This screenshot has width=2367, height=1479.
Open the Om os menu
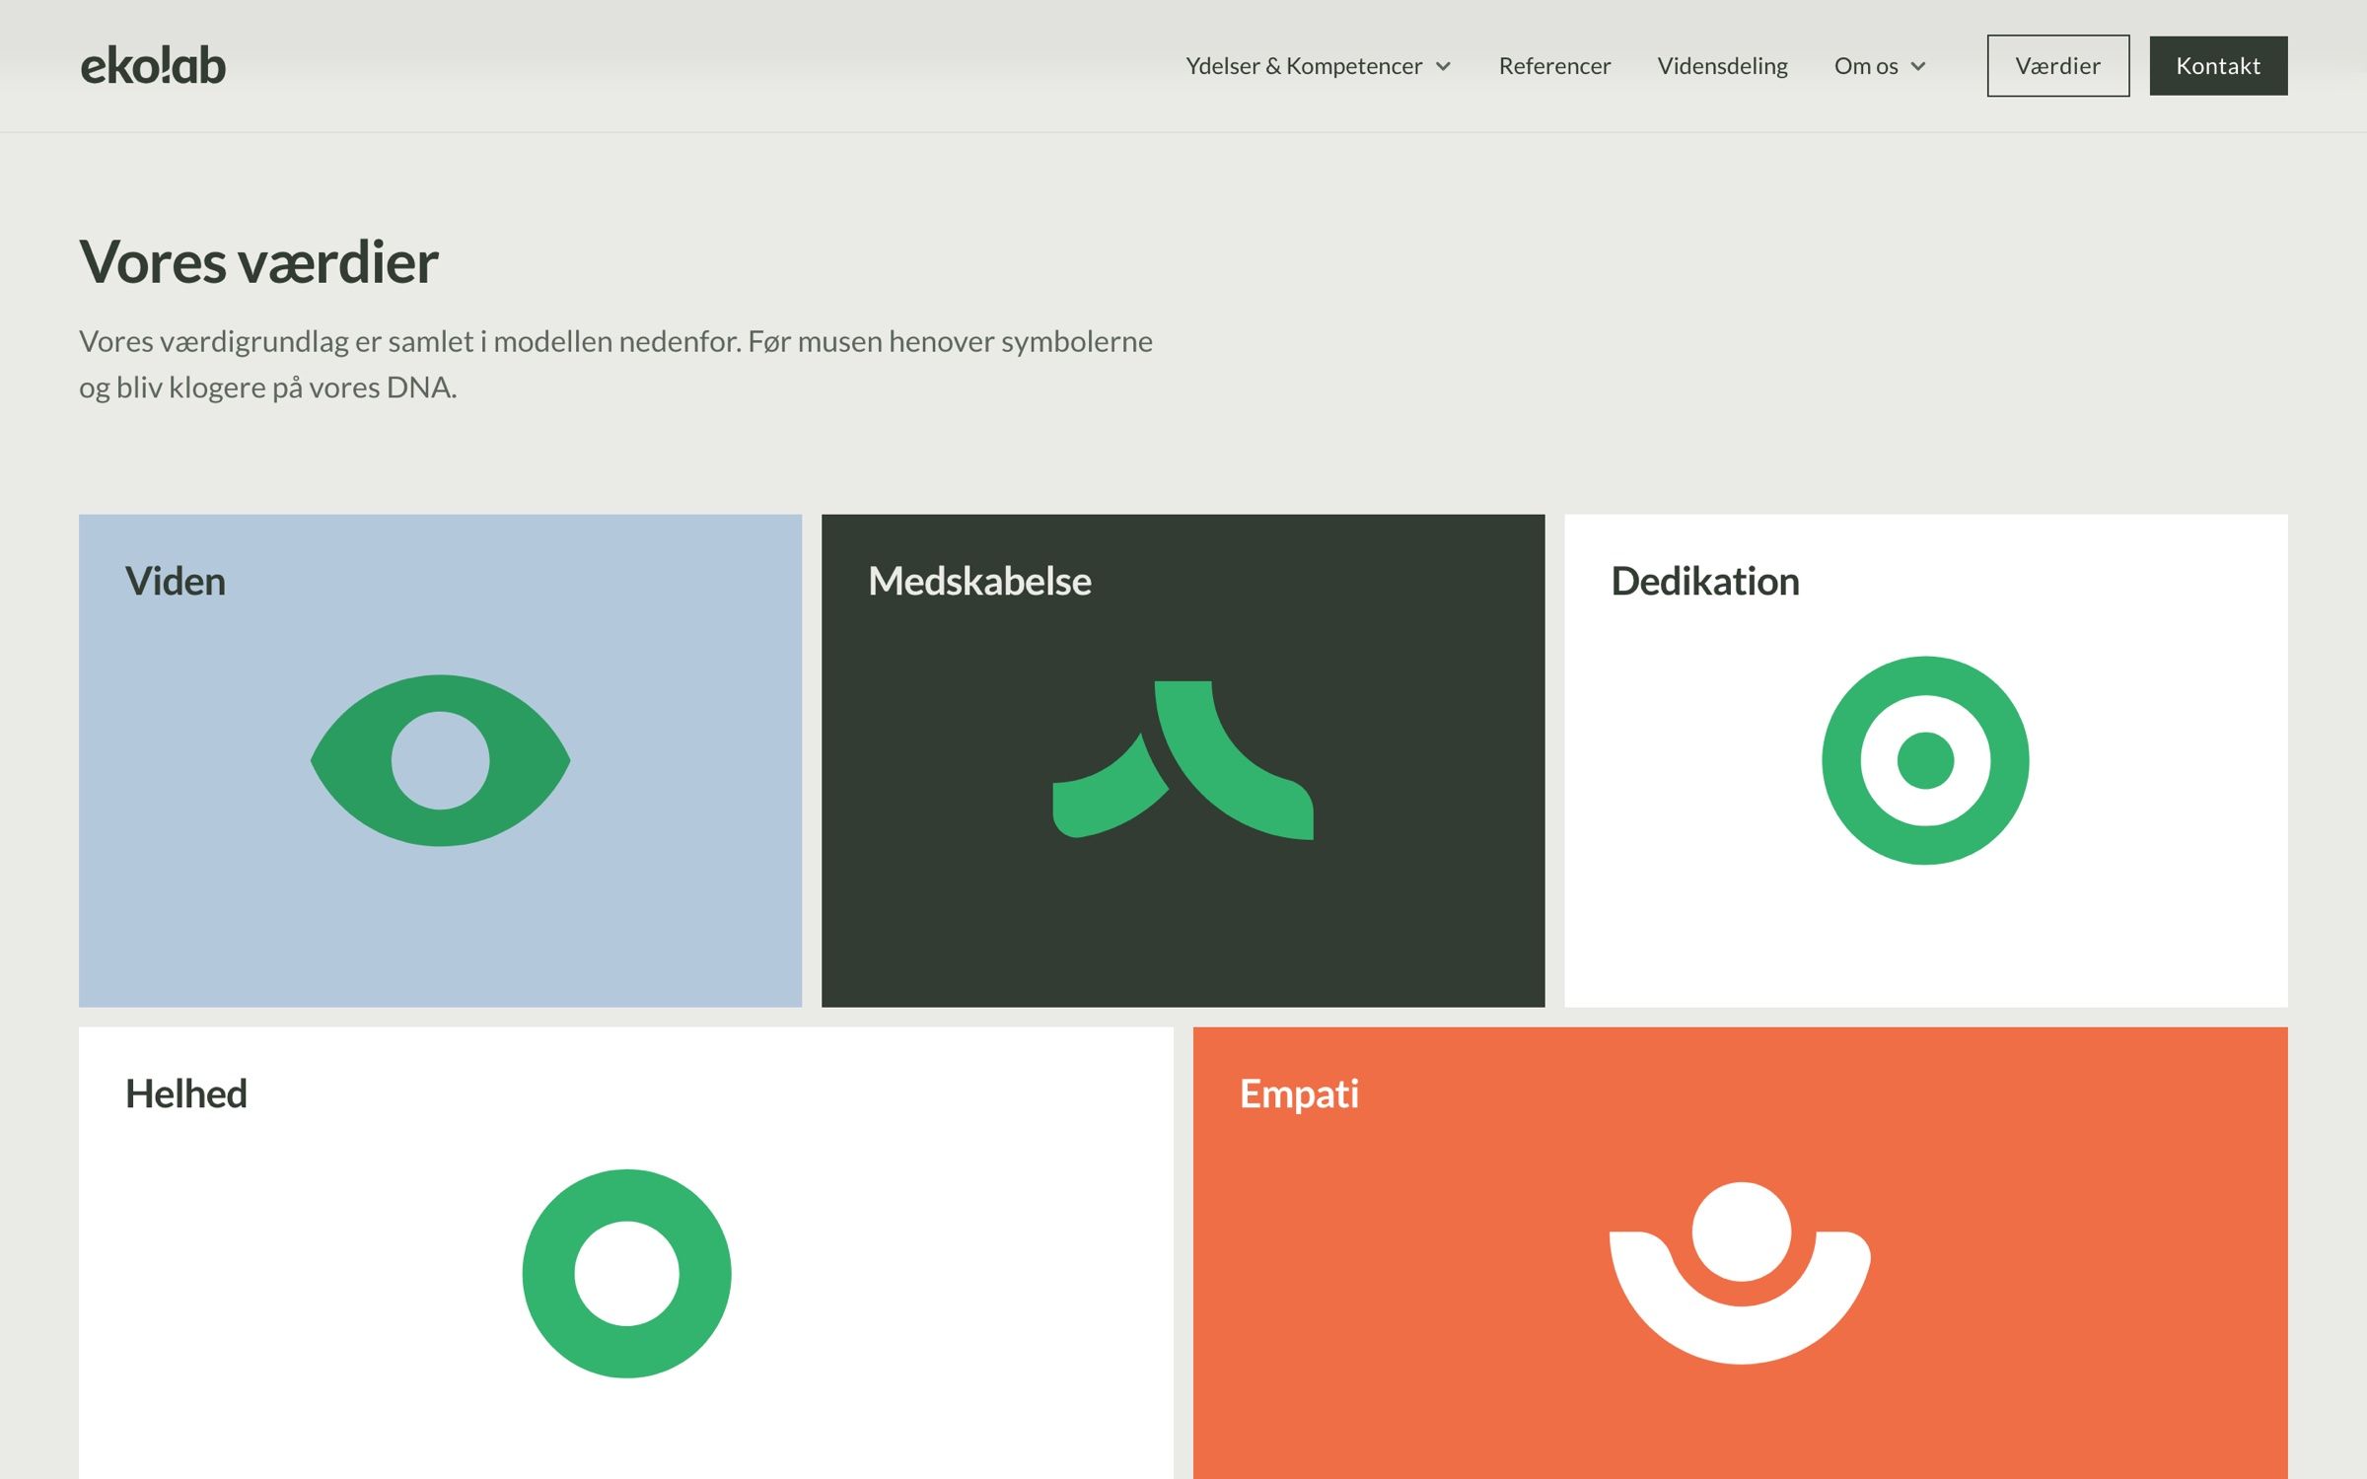1866,66
